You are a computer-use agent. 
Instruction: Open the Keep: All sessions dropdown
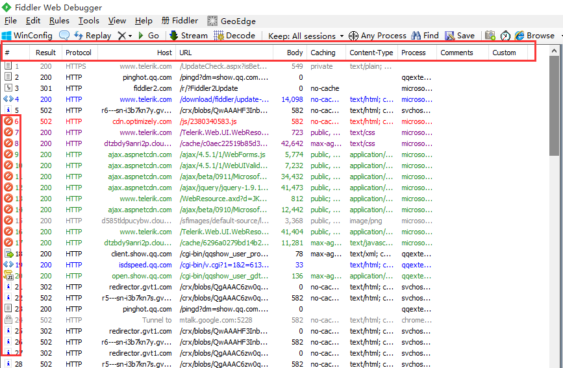[306, 36]
